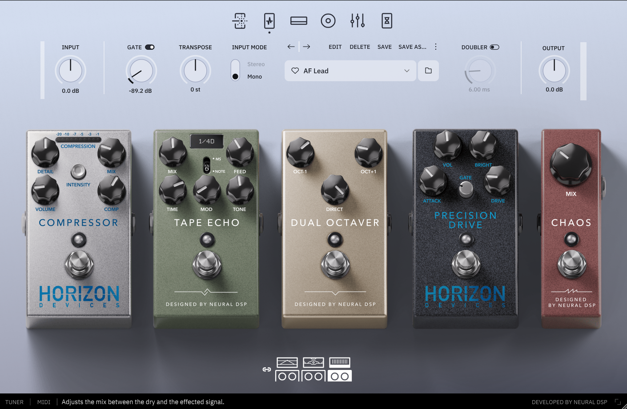
Task: Click the Precision Drive VOL knob
Action: coord(448,145)
